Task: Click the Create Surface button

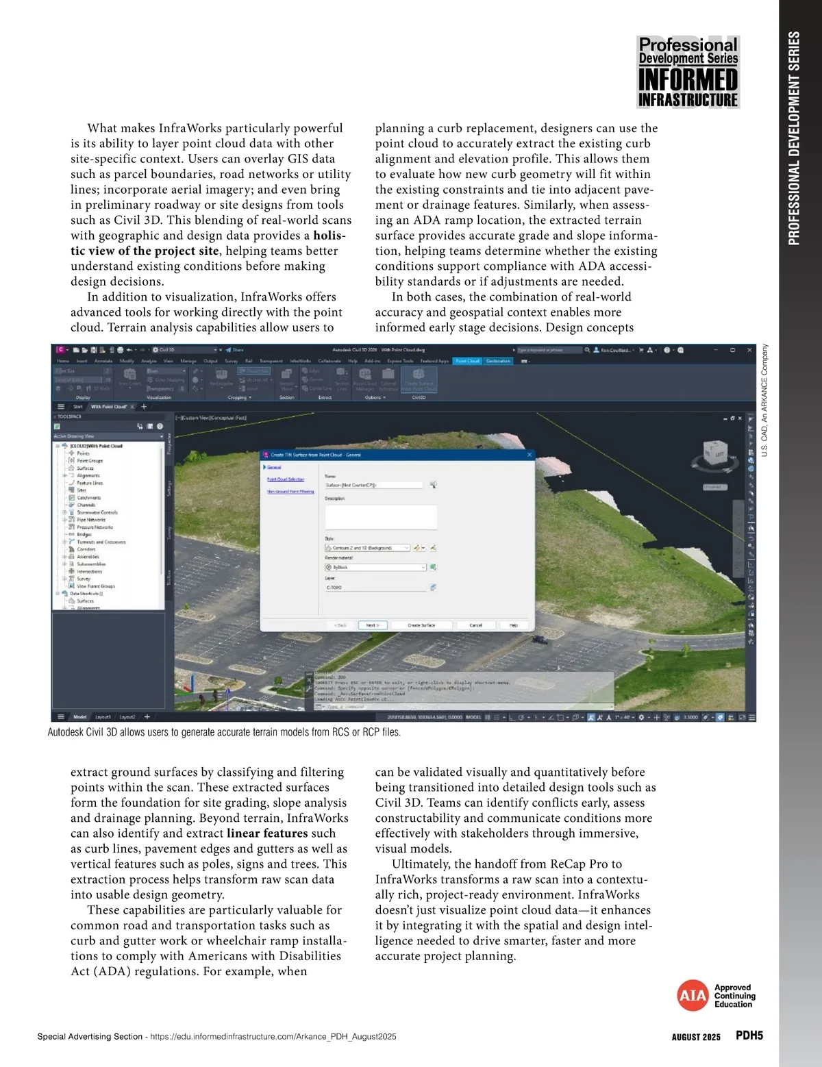Action: (421, 625)
